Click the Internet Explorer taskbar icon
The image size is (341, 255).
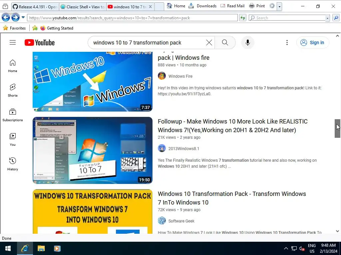click(x=25, y=248)
